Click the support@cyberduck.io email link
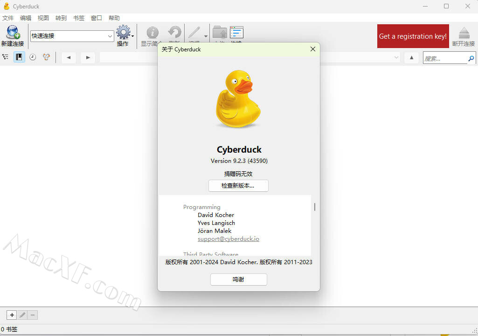This screenshot has width=478, height=336. (228, 239)
